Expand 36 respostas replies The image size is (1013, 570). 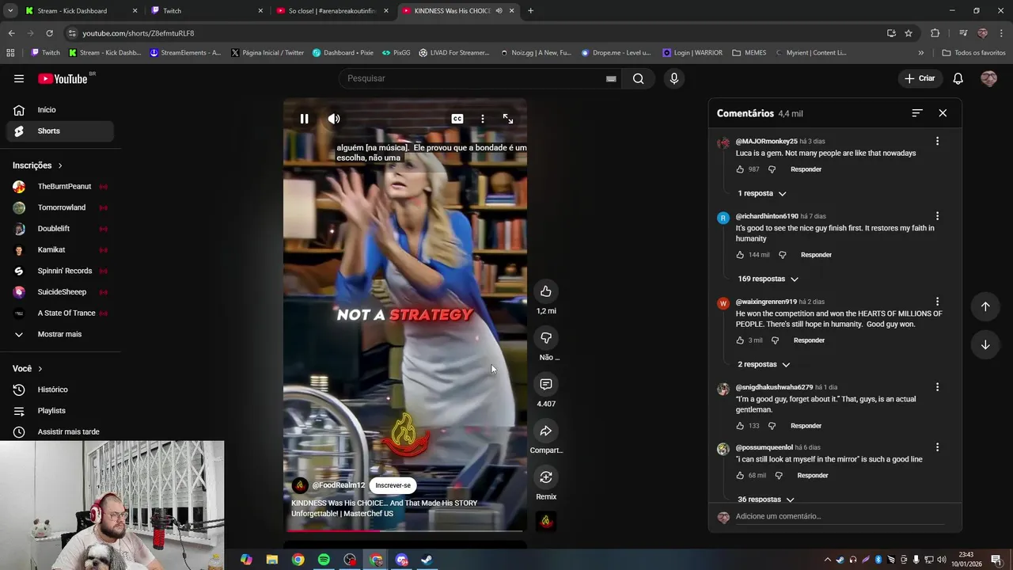(x=765, y=500)
